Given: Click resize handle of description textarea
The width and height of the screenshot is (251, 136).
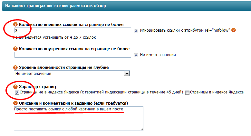Looking at the screenshot, I should tap(141, 129).
